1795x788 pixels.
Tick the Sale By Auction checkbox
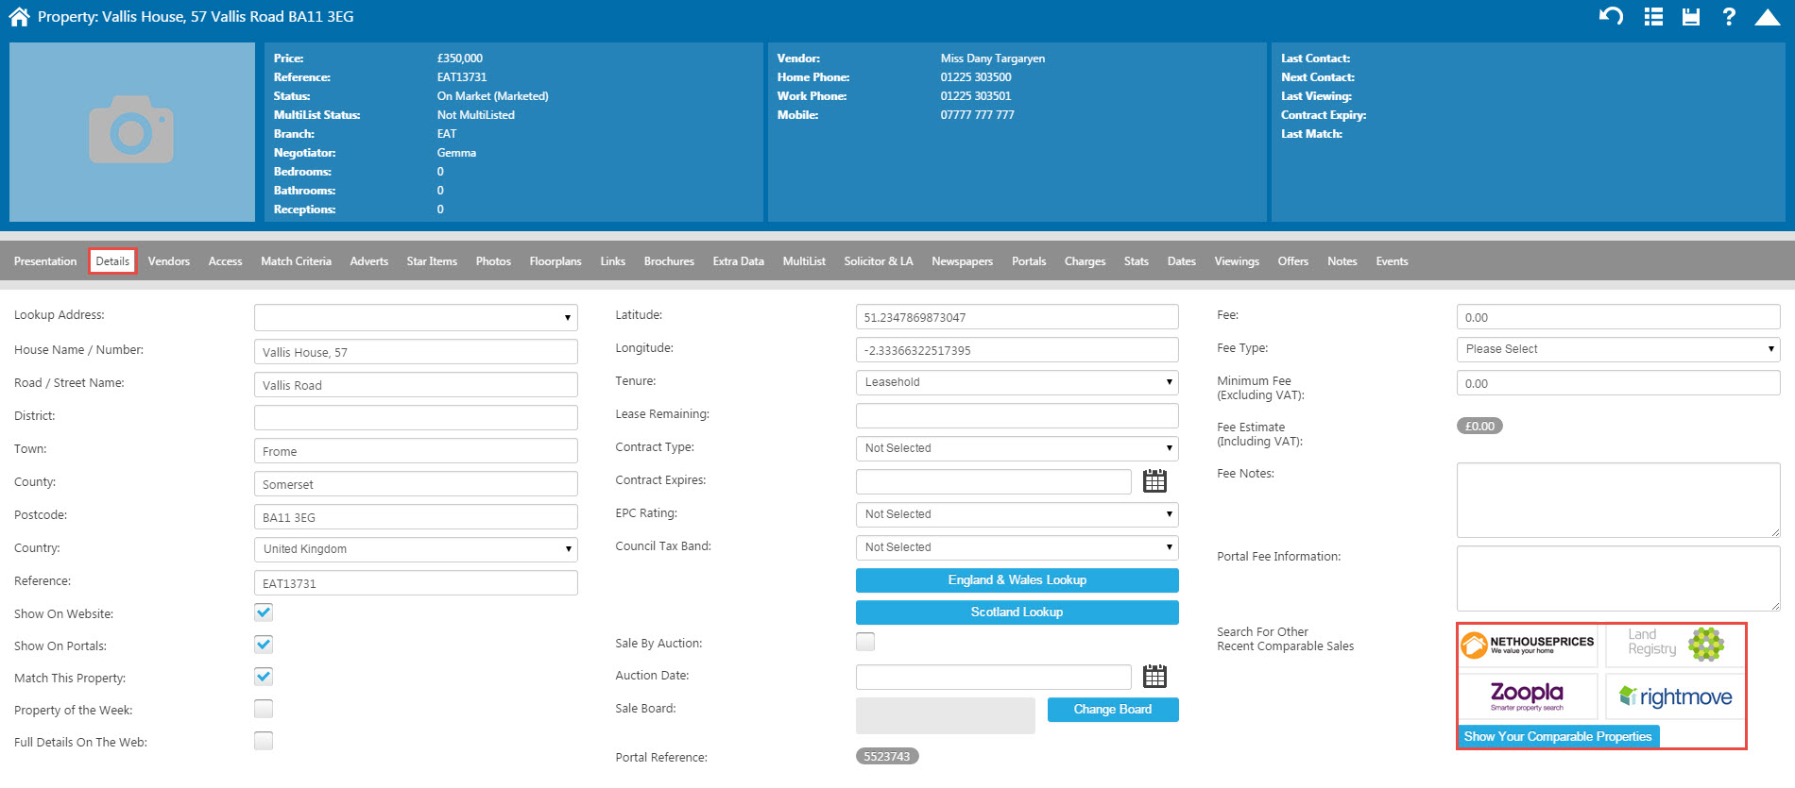click(x=865, y=642)
